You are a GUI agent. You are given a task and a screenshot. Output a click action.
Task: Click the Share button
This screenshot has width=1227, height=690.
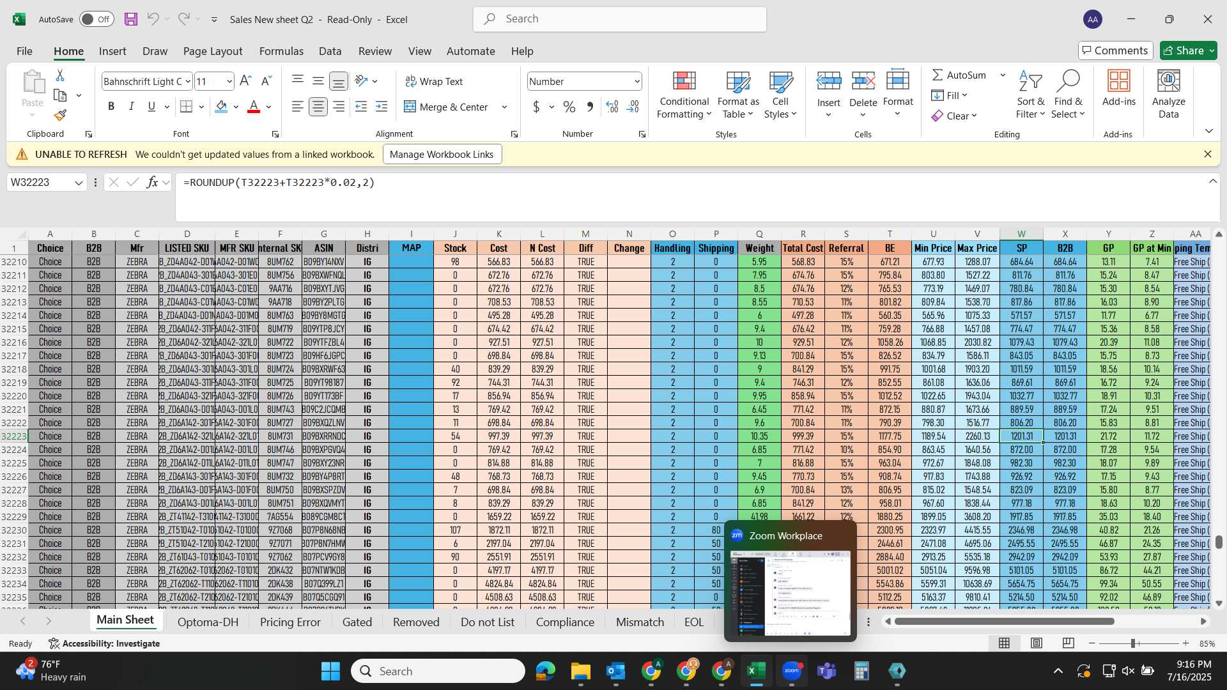pos(1189,50)
